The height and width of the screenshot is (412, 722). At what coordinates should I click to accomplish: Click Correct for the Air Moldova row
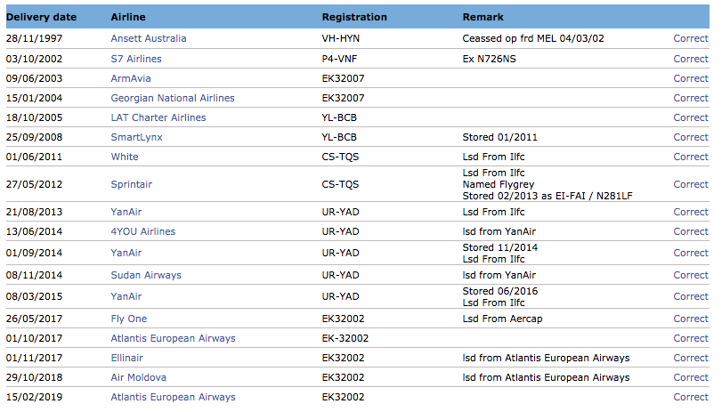click(x=691, y=377)
